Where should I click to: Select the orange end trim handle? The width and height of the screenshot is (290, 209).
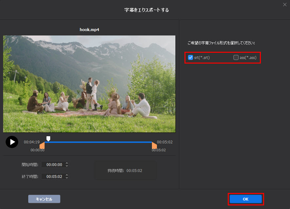[154, 145]
